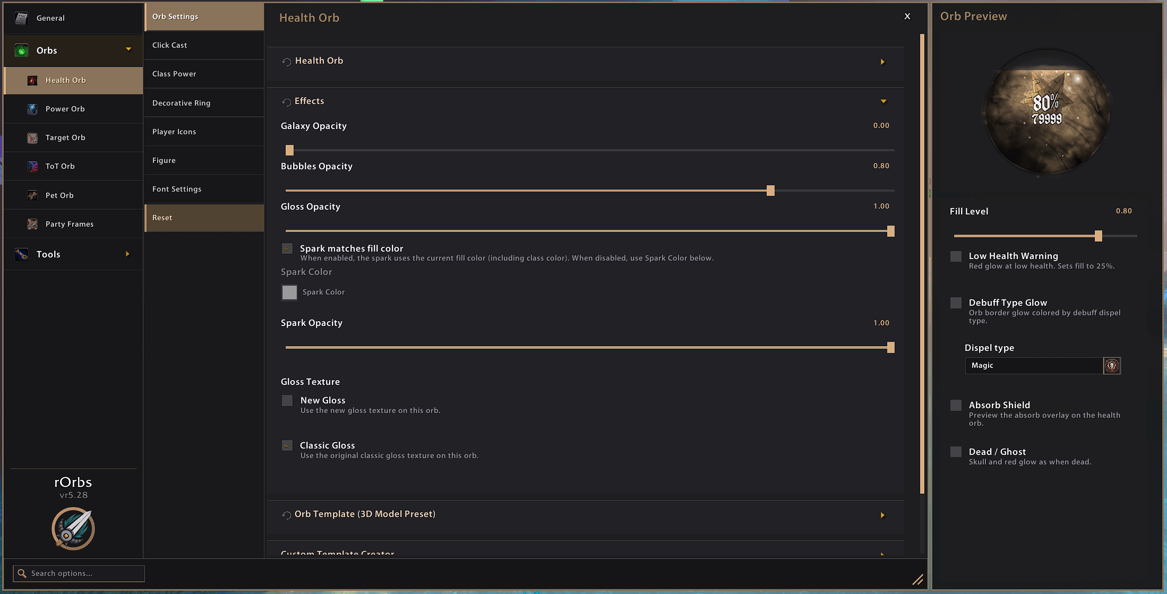Click the Magic dispel type icon button
Screen dimensions: 1167x594
(1112, 366)
